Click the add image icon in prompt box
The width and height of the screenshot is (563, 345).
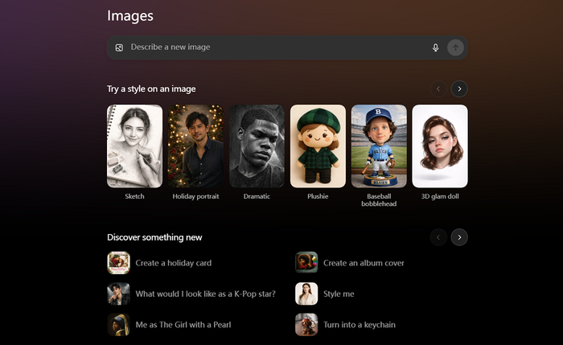point(119,47)
